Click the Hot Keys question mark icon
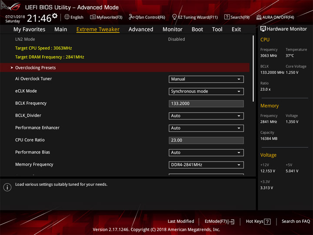The width and height of the screenshot is (313, 235). (267, 222)
